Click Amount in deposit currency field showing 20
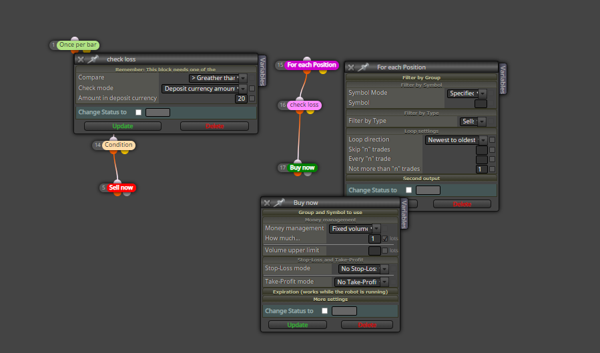This screenshot has height=353, width=600. [241, 99]
